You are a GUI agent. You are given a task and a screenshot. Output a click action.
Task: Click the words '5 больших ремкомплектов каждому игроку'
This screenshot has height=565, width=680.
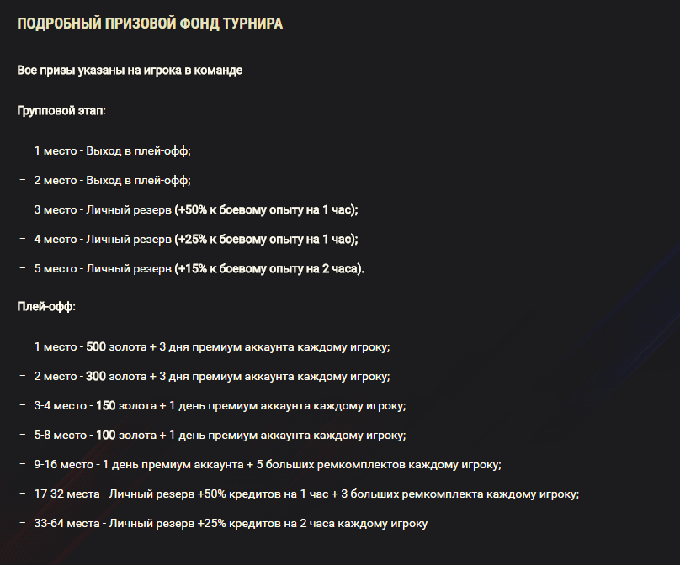click(379, 464)
